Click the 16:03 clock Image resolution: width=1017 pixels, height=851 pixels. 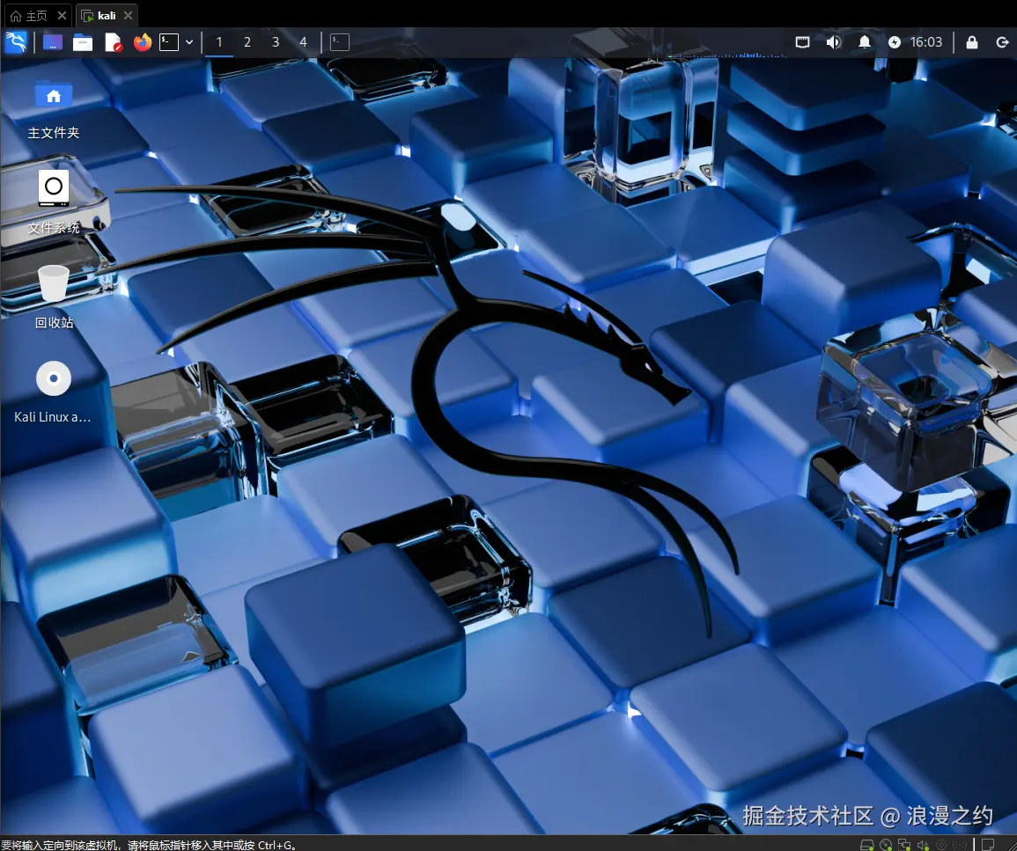pos(925,42)
